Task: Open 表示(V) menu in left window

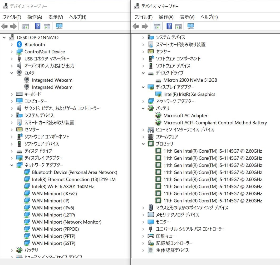Action: [x=56, y=17]
